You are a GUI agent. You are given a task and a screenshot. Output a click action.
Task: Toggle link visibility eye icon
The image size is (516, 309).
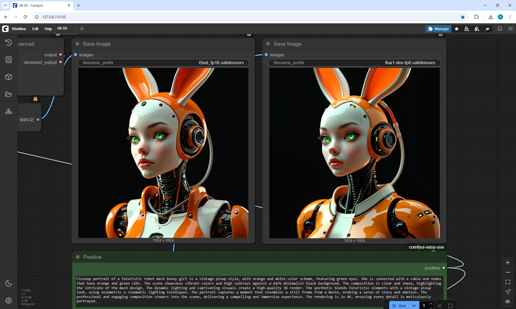pyautogui.click(x=508, y=301)
